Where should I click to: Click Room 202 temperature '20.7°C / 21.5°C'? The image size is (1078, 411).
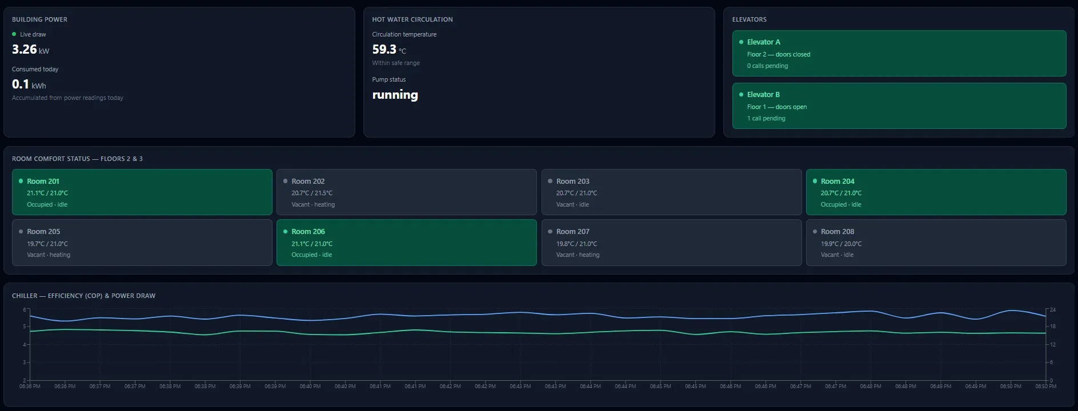click(x=311, y=193)
